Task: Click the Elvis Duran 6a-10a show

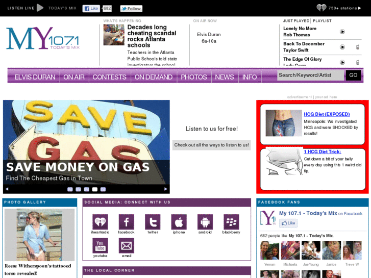Action: point(209,38)
